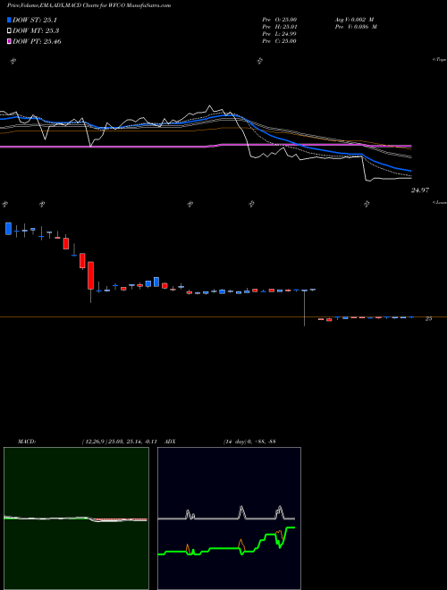Click the blue DOW ST legend swatch
447x590 pixels.
(9, 20)
